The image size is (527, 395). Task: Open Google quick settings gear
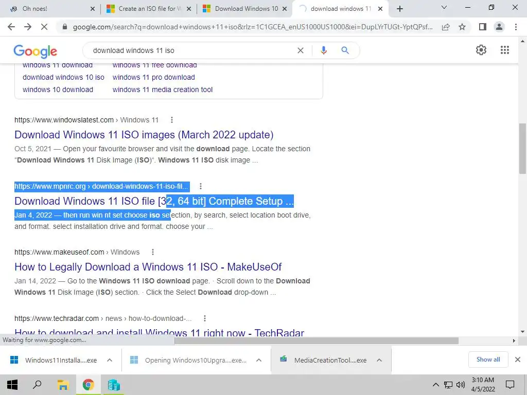[x=481, y=50]
